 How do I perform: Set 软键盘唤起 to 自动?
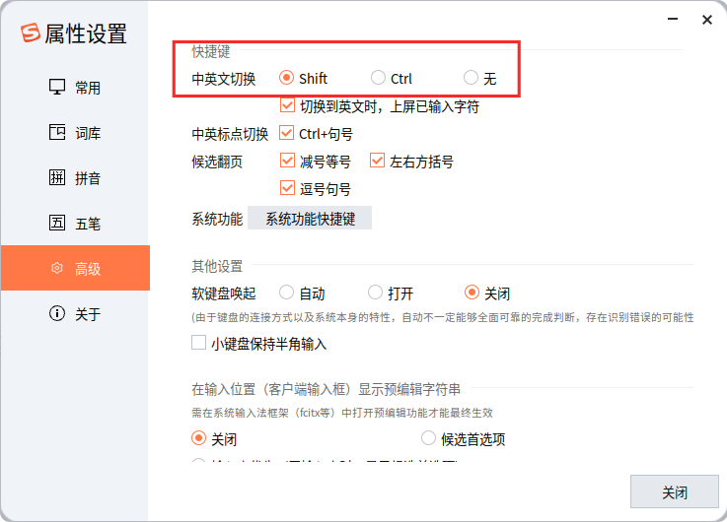pos(286,293)
